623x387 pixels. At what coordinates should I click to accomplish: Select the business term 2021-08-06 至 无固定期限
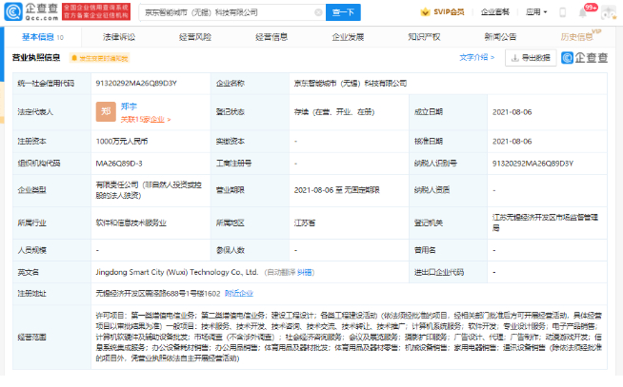[x=336, y=190]
